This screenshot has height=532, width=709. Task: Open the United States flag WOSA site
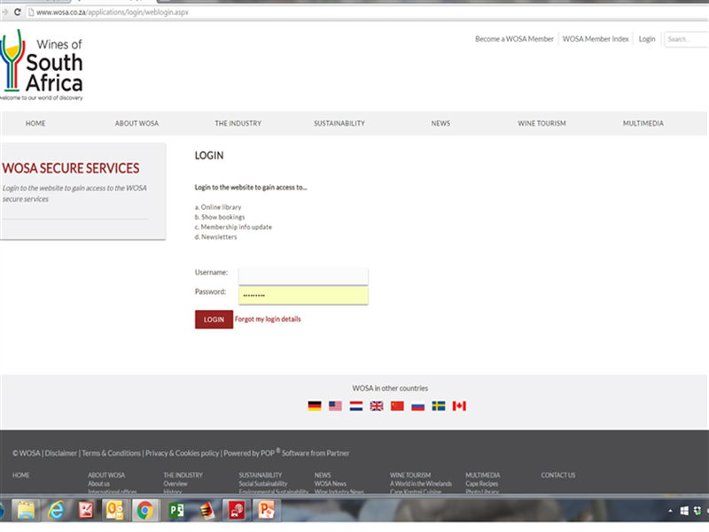(335, 405)
